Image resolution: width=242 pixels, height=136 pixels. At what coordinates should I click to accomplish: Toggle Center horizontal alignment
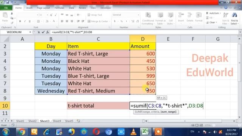tap(67, 21)
